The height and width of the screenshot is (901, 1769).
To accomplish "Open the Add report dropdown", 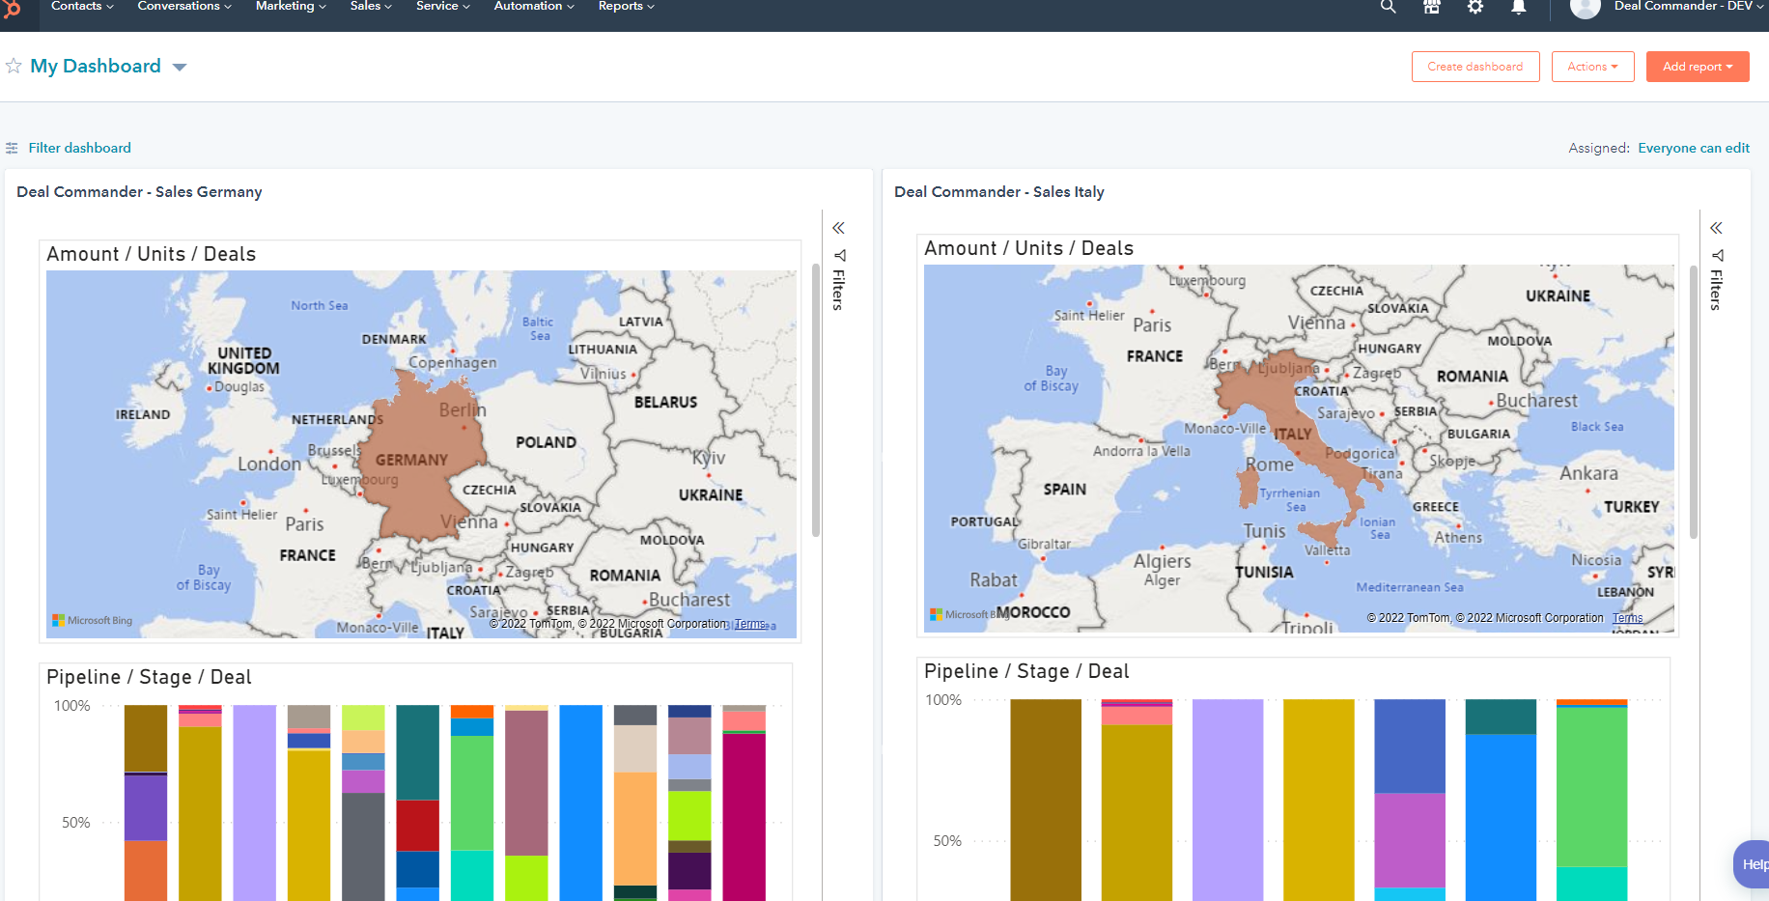I will point(1698,67).
